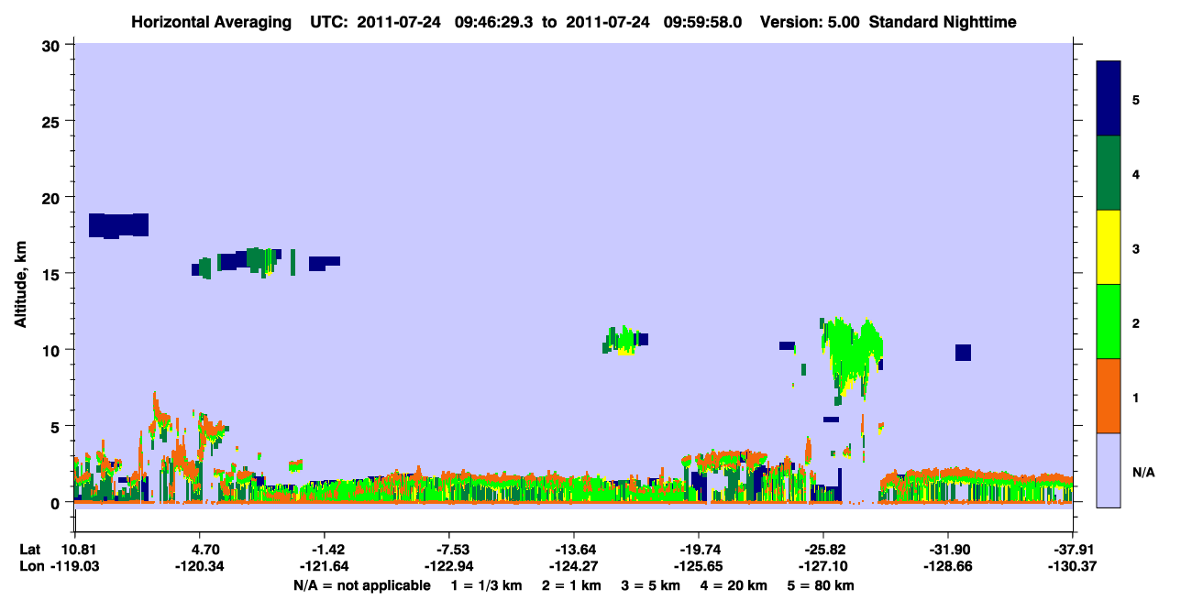Click the 'Standard Nighttime' text

[x=943, y=22]
